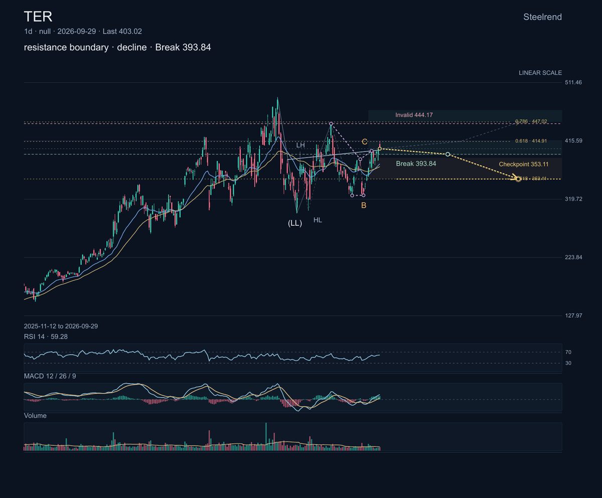The image size is (602, 498).
Task: Click the RSI 70 level label
Action: pyautogui.click(x=569, y=353)
